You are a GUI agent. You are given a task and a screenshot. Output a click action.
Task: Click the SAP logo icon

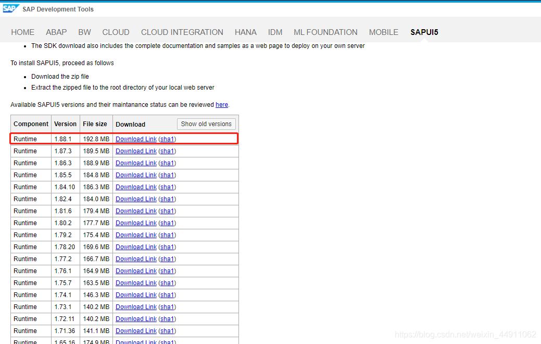(11, 8)
